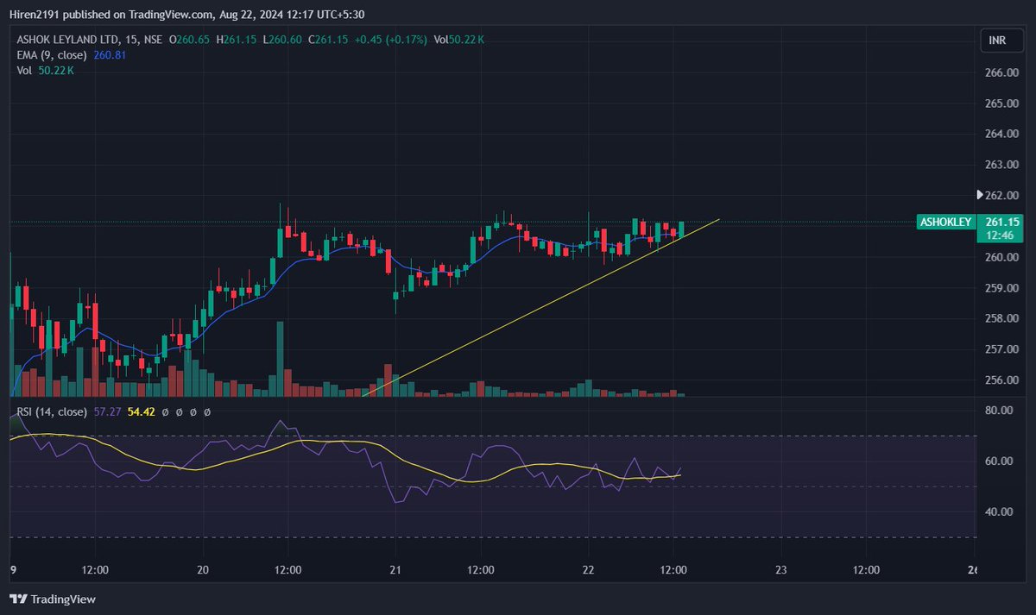Click the 40.00 RSI axis label
The image size is (1036, 615).
click(999, 512)
